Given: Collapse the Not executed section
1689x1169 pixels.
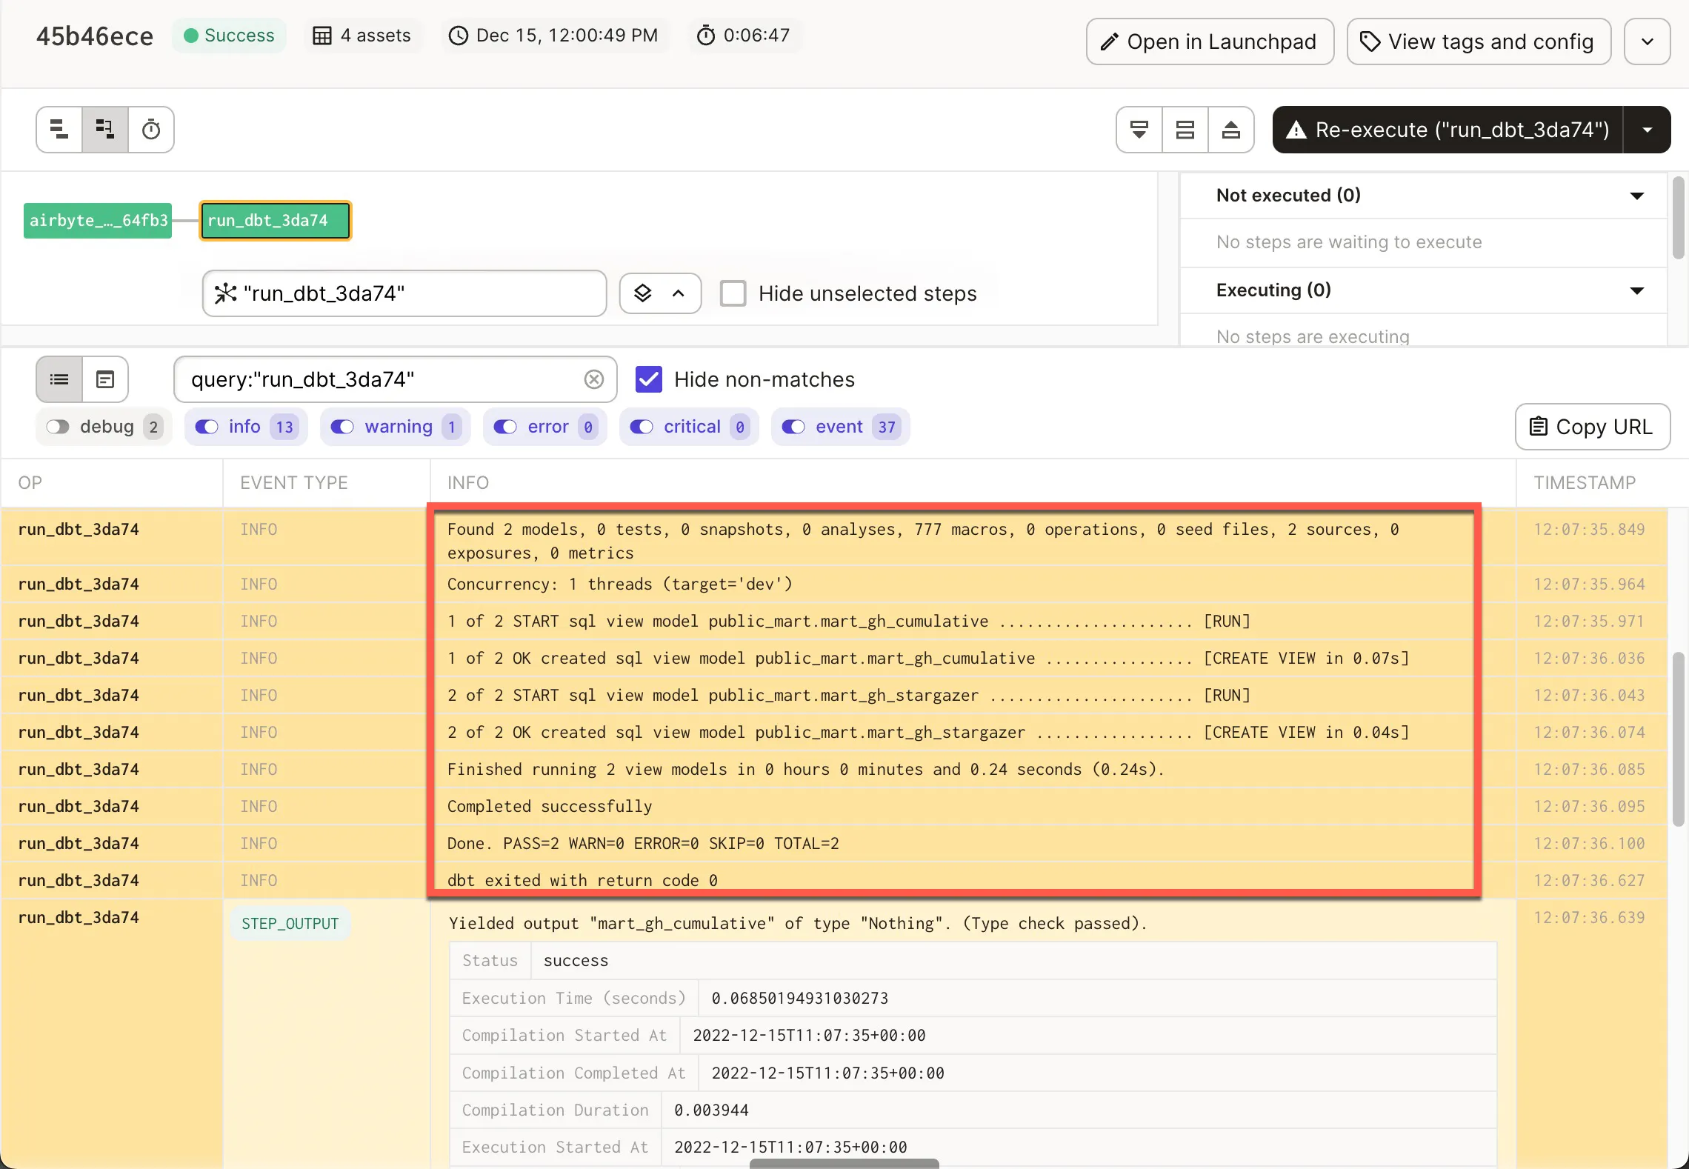Looking at the screenshot, I should point(1636,196).
